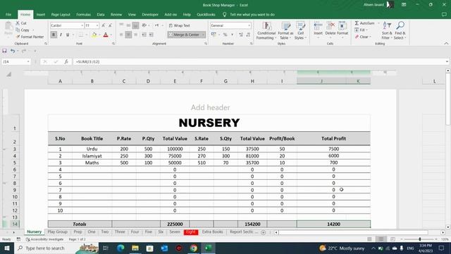Switch to Page Break Preview view
The height and width of the screenshot is (254, 451).
393,239
